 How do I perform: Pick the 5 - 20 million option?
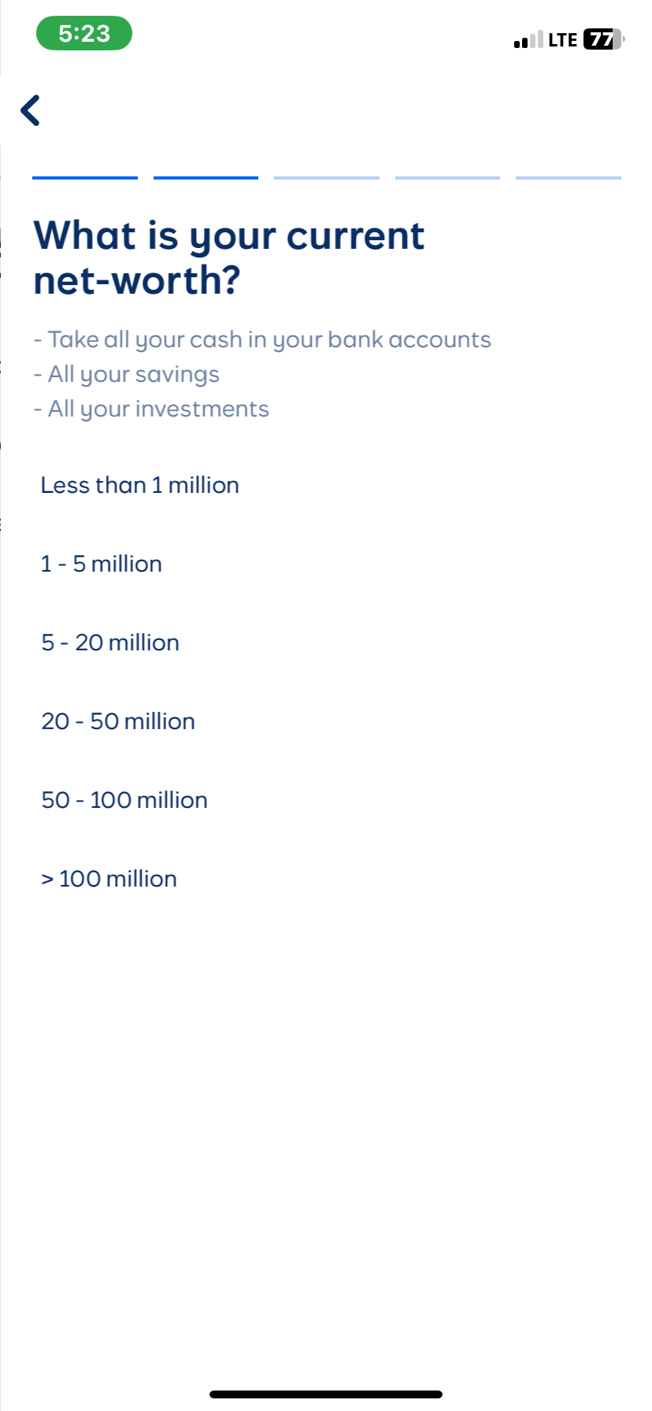[110, 643]
